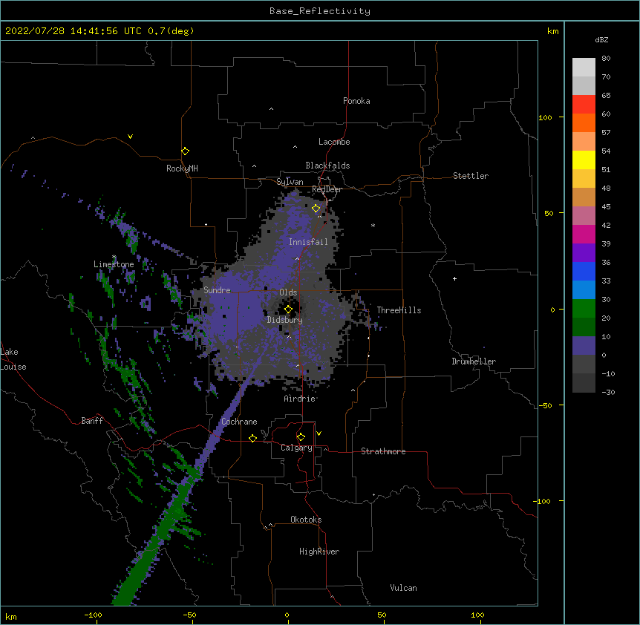
Task: Click the yellow diamond marker above Calgary
Action: (x=301, y=437)
